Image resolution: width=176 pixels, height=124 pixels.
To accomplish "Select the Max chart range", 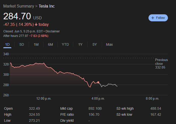I will coord(109,44).
